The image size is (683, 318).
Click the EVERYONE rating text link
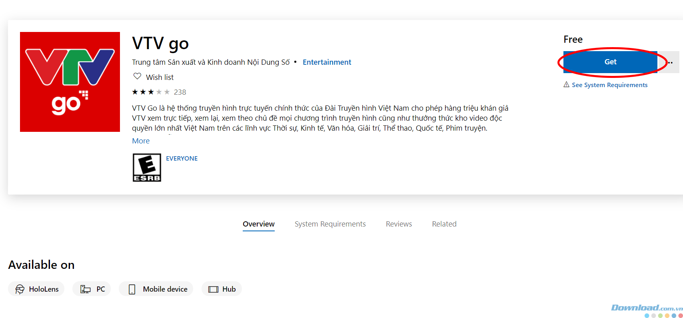182,159
